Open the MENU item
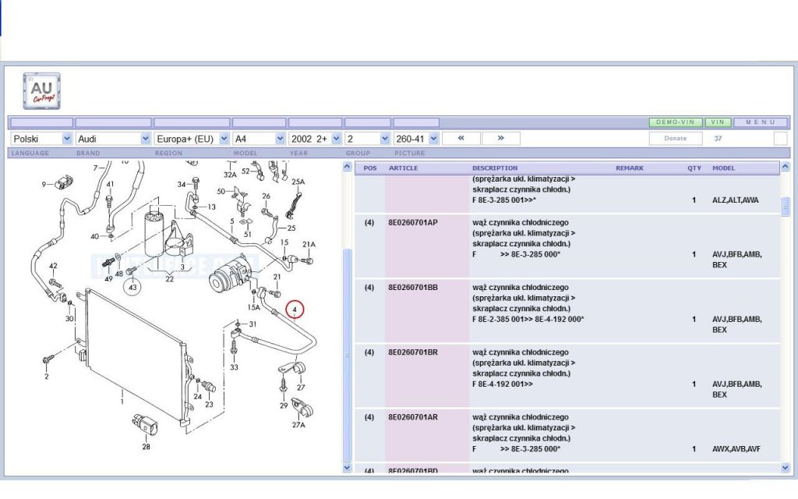This screenshot has height=499, width=798. (x=761, y=122)
